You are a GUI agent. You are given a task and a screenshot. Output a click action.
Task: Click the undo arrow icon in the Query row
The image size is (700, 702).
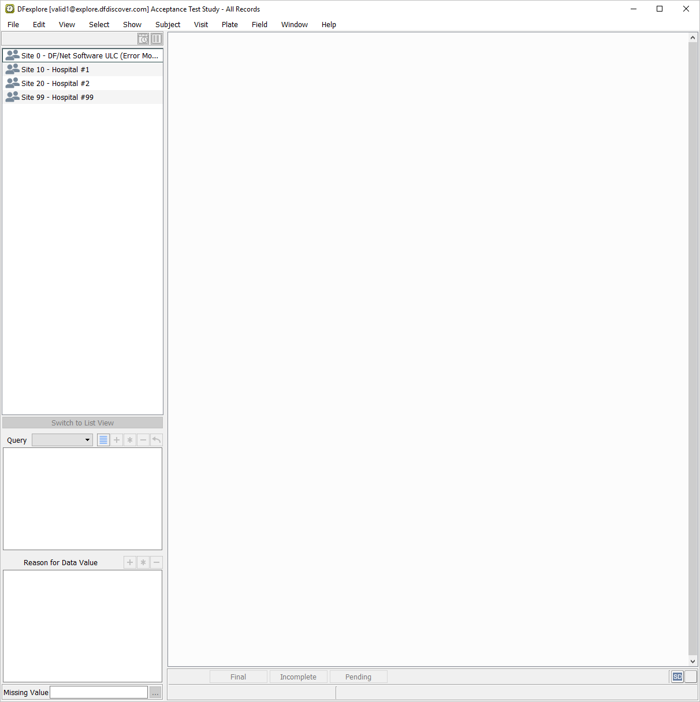(157, 440)
